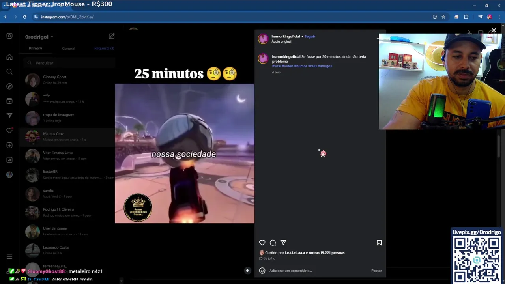Click the Seguir follow link

pos(310,36)
